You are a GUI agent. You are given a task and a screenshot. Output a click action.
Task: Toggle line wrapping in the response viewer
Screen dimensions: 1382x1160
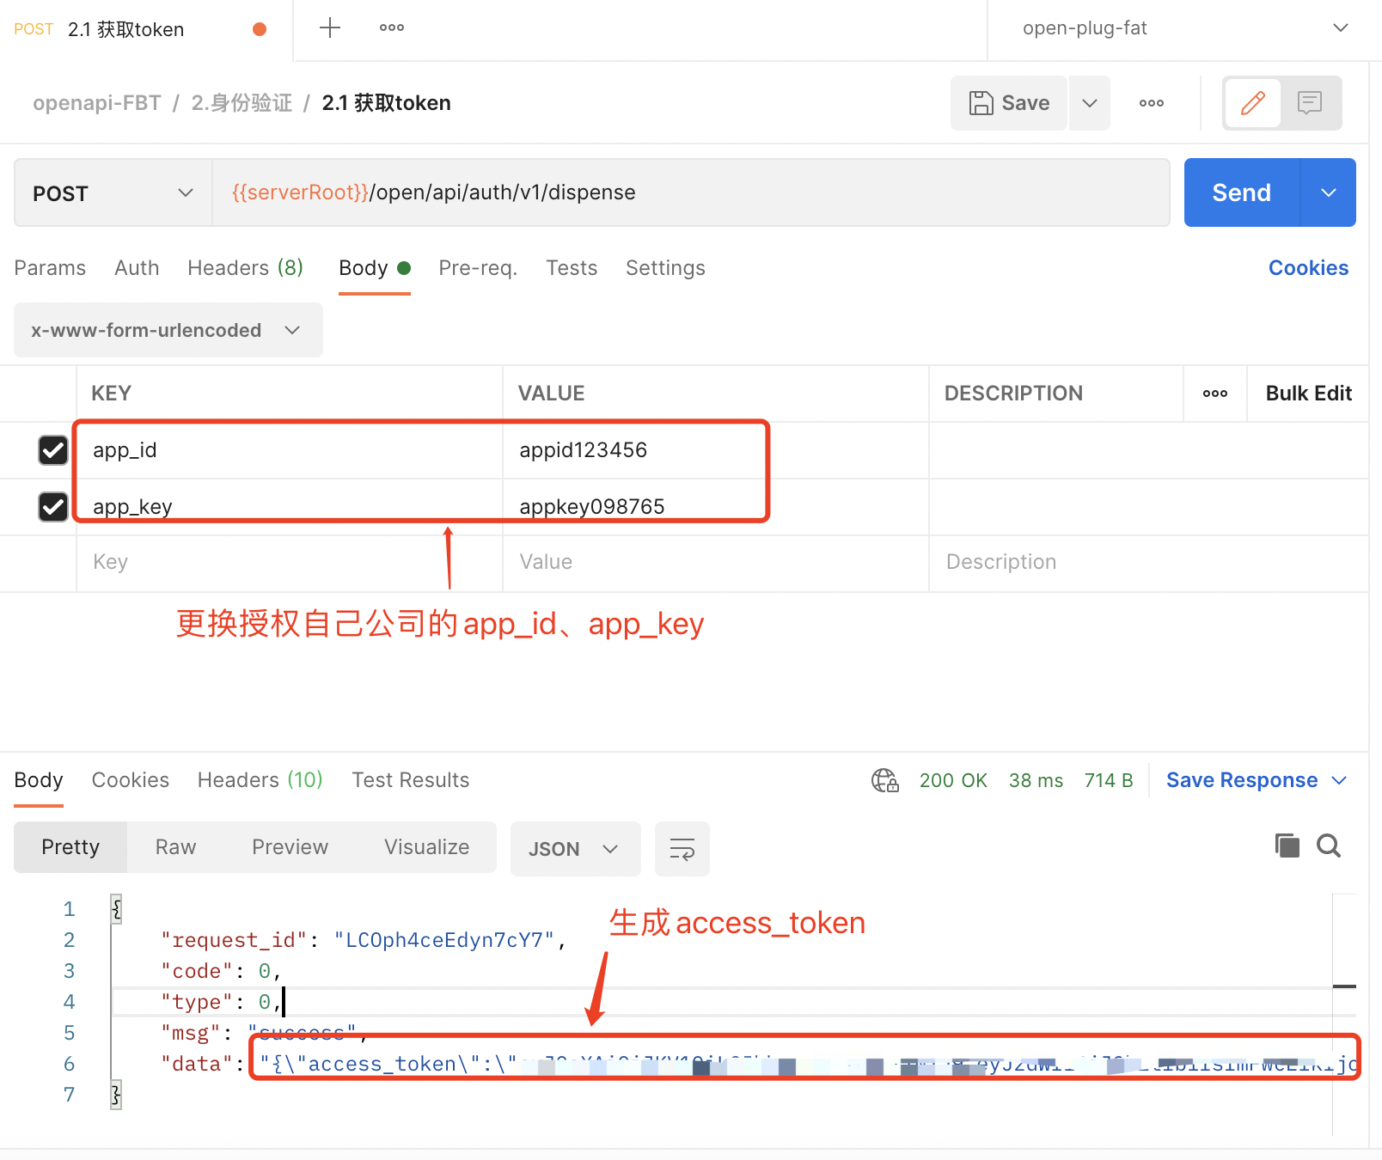[x=682, y=849]
